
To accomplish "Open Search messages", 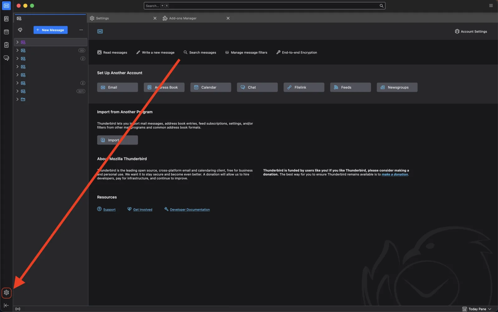I will point(200,53).
